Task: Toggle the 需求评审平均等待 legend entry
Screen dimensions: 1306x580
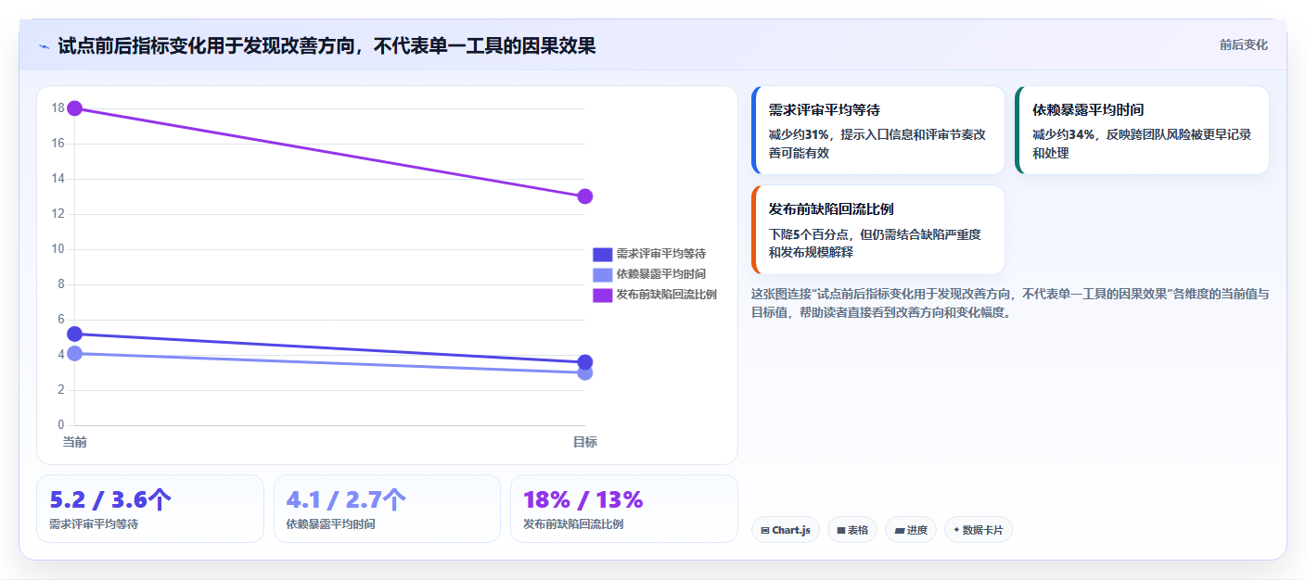Action: [649, 254]
